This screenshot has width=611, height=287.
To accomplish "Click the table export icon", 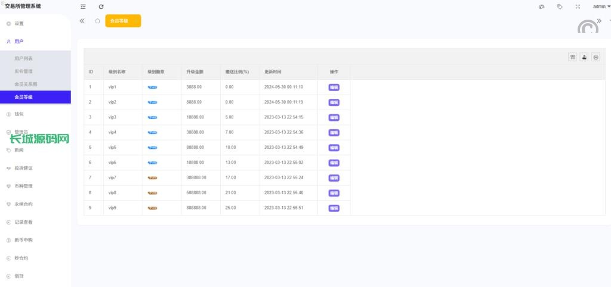I will coord(584,57).
